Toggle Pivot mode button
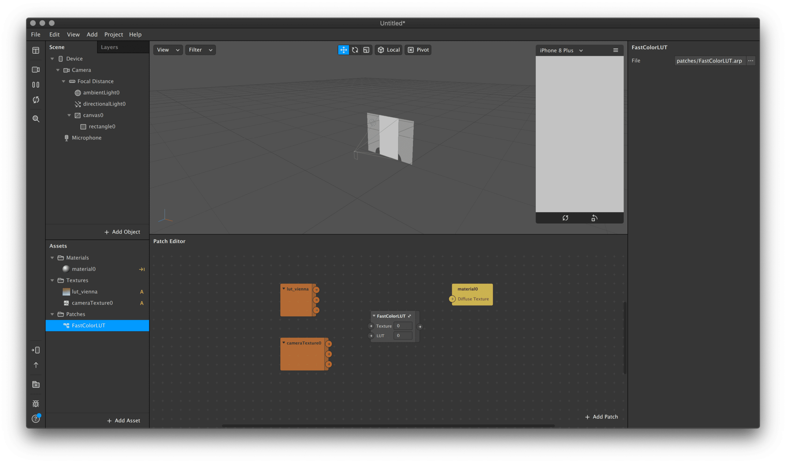Image resolution: width=786 pixels, height=463 pixels. [418, 50]
